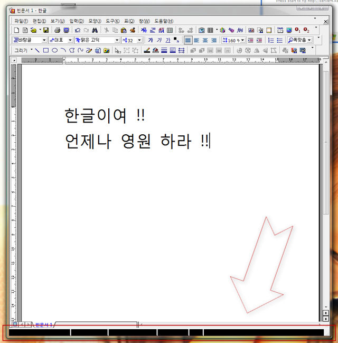Toggle italic 가 formatting

click(159, 40)
